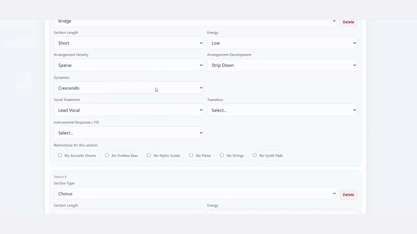
Task: Expand the Arrangement Density dropdown showing Sparse
Action: pos(129,65)
